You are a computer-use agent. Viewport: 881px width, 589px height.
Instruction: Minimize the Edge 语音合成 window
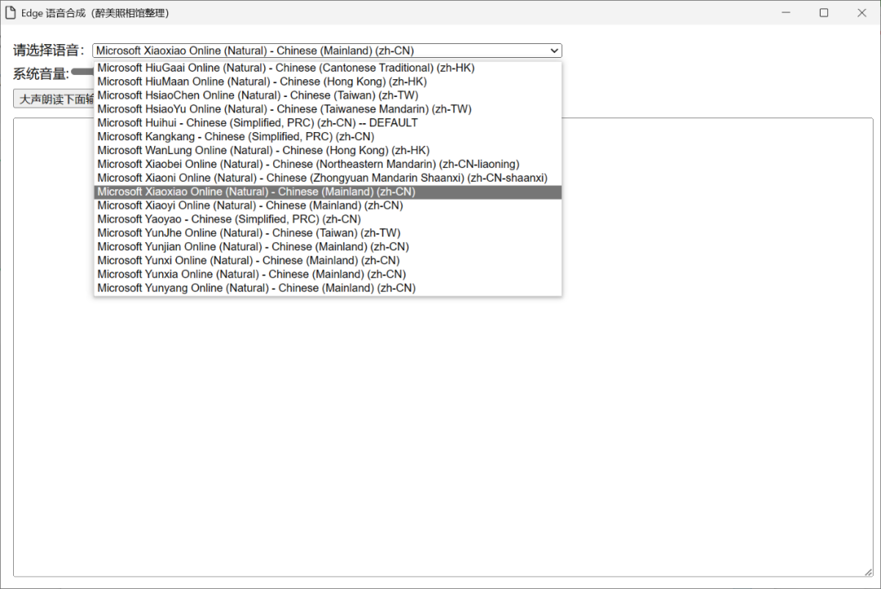click(x=786, y=12)
